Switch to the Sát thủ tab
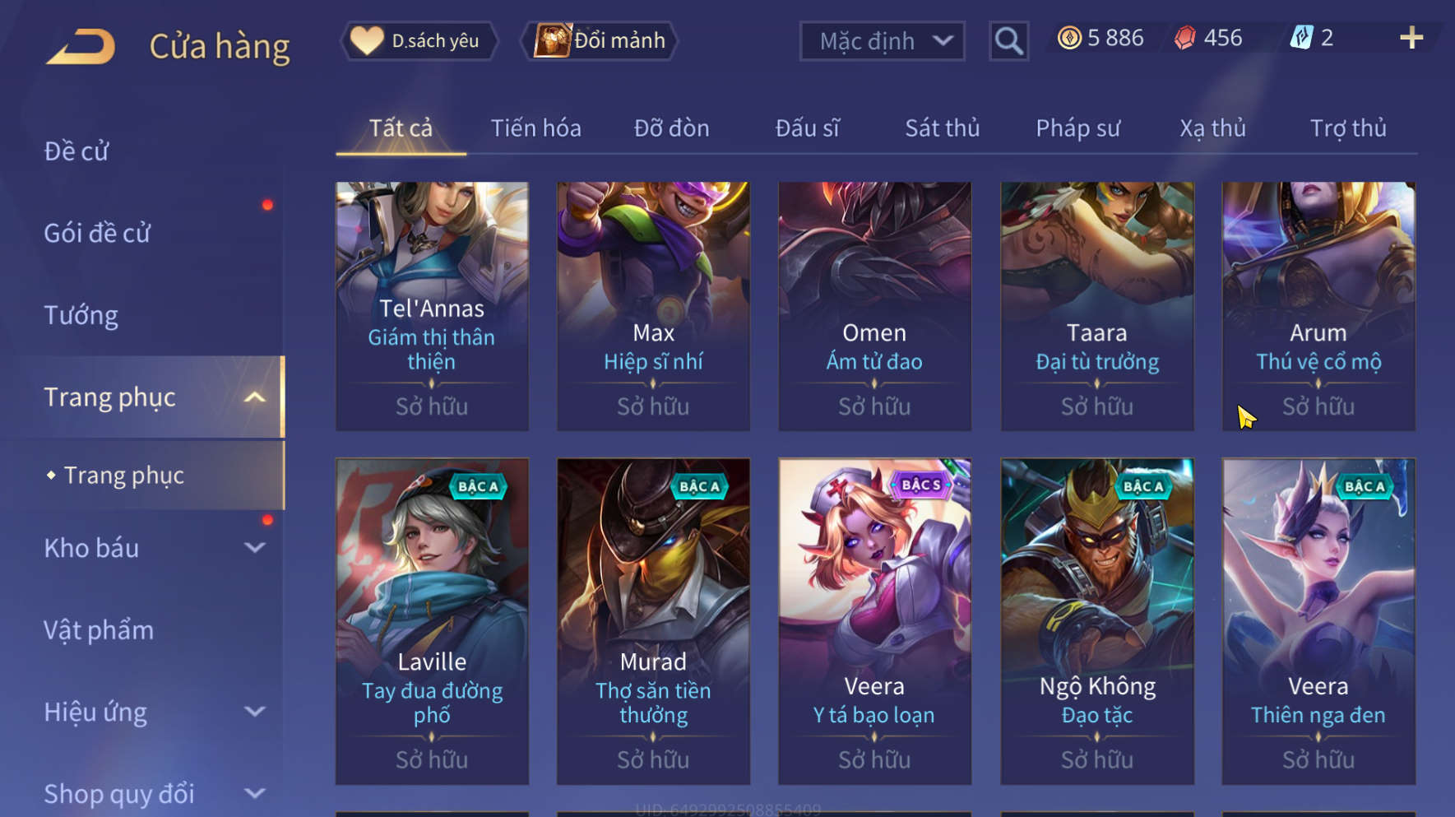The width and height of the screenshot is (1455, 817). point(943,128)
